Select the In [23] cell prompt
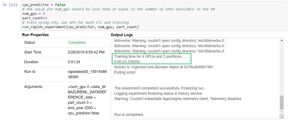The image size is (288, 122). tap(11, 5)
